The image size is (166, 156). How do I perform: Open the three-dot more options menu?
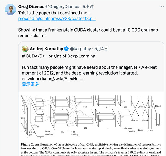click(162, 7)
